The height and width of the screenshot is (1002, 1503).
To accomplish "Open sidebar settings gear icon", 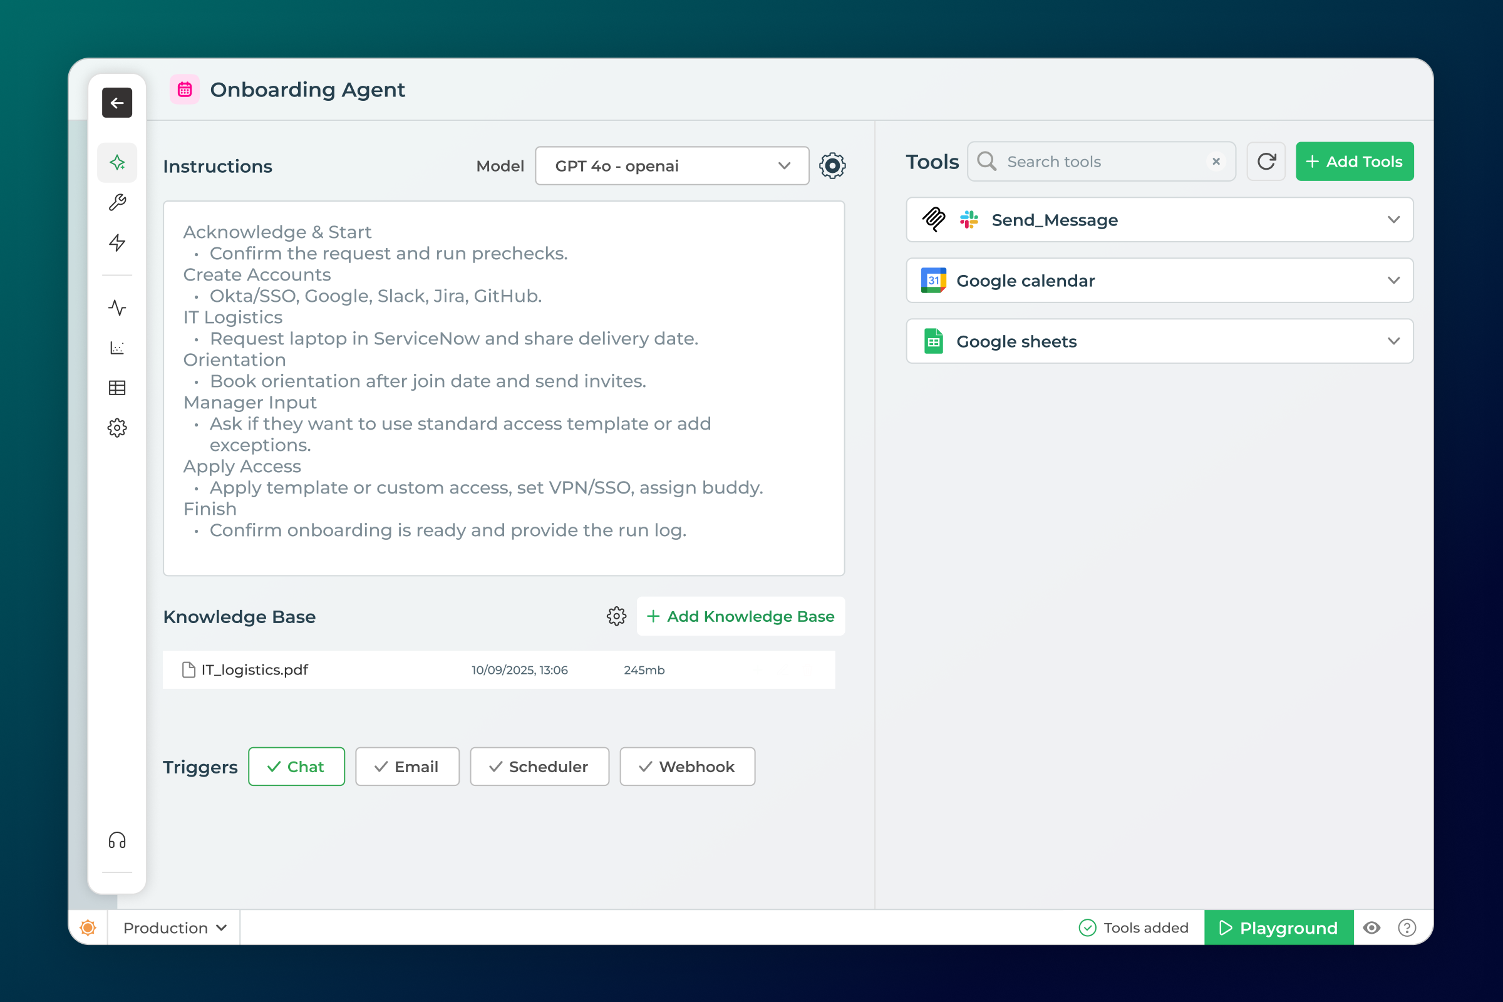I will (117, 428).
